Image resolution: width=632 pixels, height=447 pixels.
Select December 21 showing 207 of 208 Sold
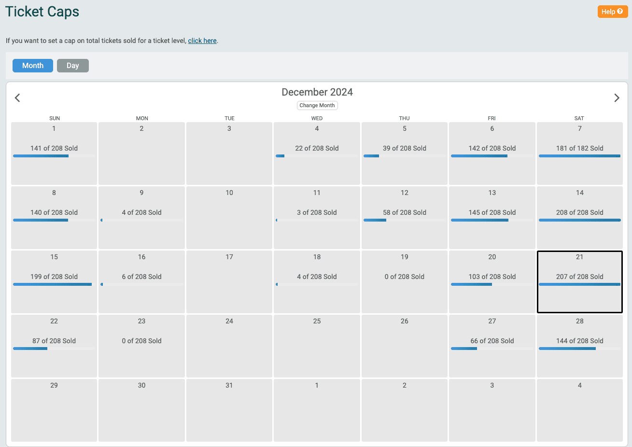coord(579,282)
